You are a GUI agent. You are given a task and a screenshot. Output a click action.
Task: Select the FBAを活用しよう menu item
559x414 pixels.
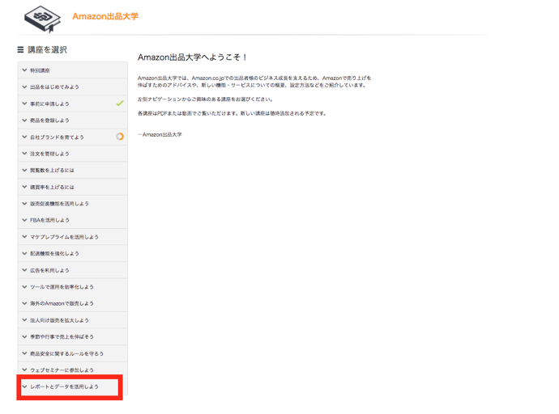click(49, 220)
